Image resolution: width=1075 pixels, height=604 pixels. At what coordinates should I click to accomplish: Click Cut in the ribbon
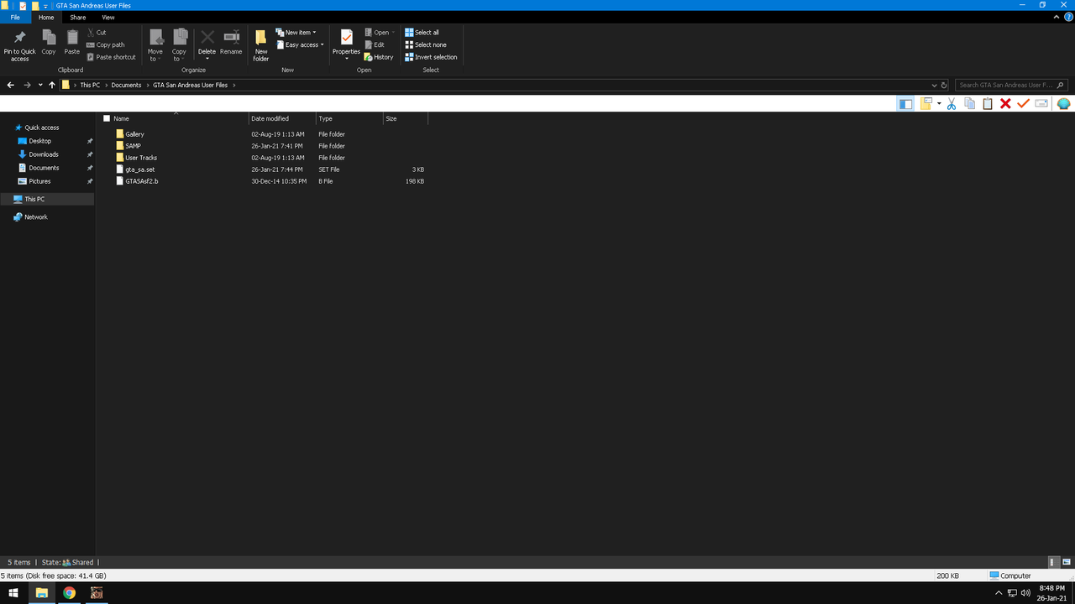click(97, 33)
